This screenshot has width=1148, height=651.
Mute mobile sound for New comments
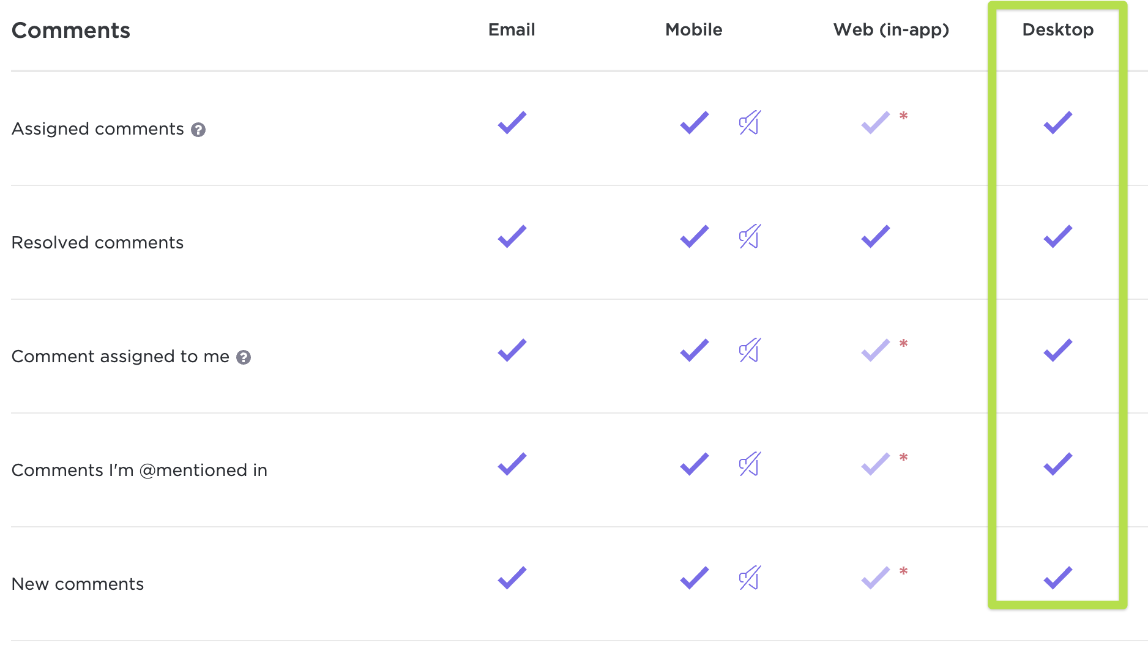(x=750, y=578)
